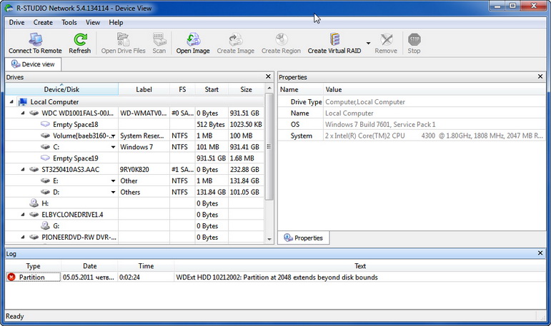Select the Empty Space18 partition row
Image resolution: width=551 pixels, height=326 pixels.
75,124
